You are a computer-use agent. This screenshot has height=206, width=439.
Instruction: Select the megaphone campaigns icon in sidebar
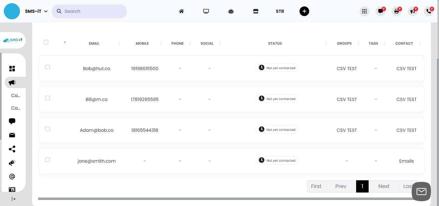coord(12,82)
